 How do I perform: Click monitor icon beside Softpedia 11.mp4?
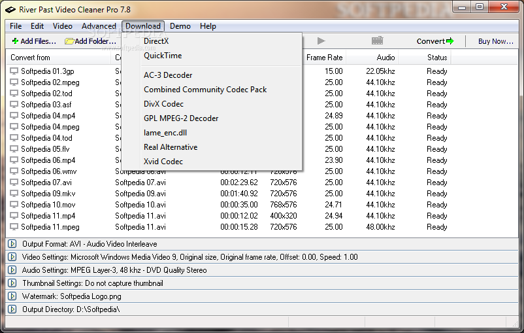[14, 216]
